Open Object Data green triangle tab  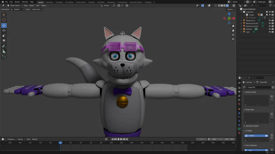click(239, 129)
